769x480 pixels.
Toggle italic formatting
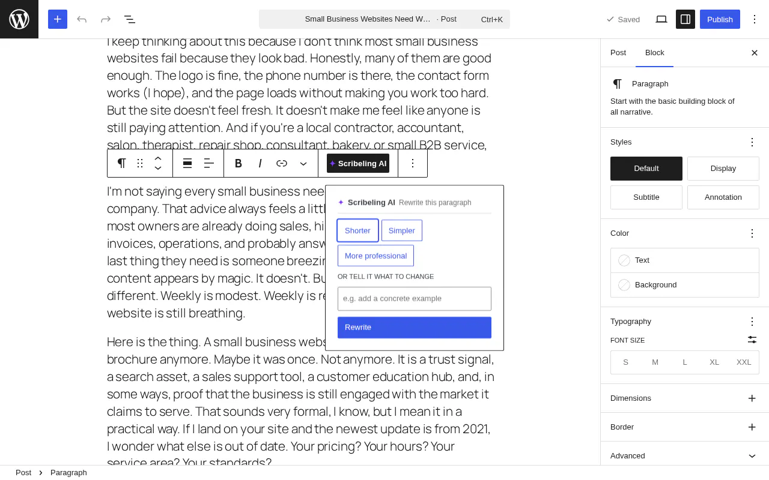[260, 163]
